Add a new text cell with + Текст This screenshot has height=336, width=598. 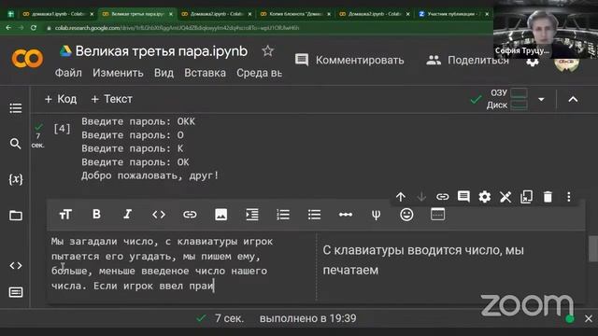[x=112, y=99]
